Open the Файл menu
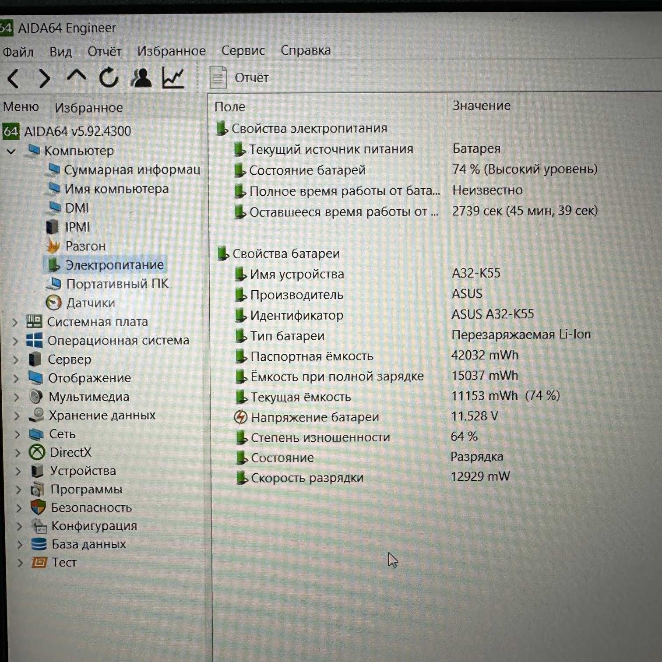Screen dimensions: 662x662 [x=18, y=52]
